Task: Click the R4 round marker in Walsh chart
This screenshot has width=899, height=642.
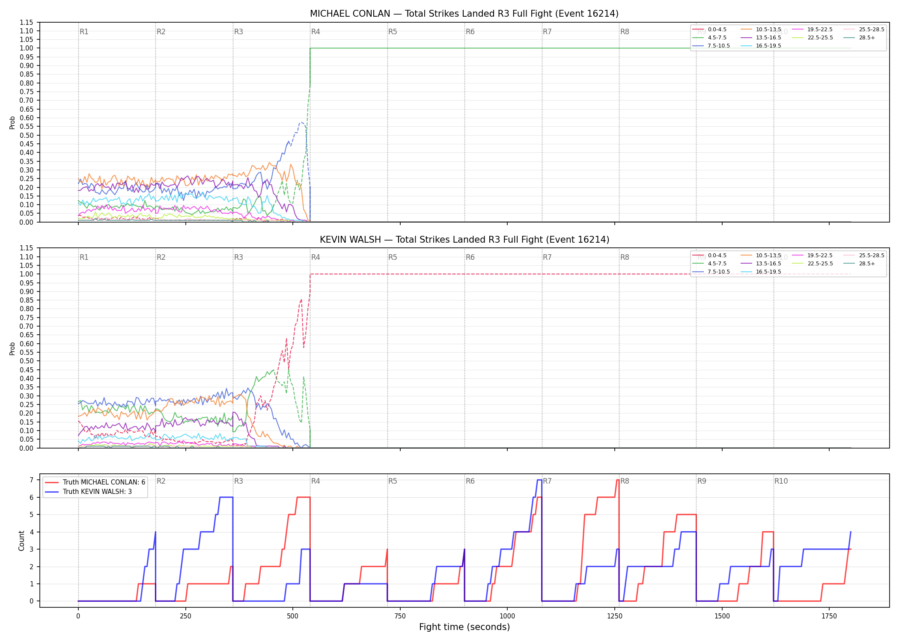Action: 316,257
